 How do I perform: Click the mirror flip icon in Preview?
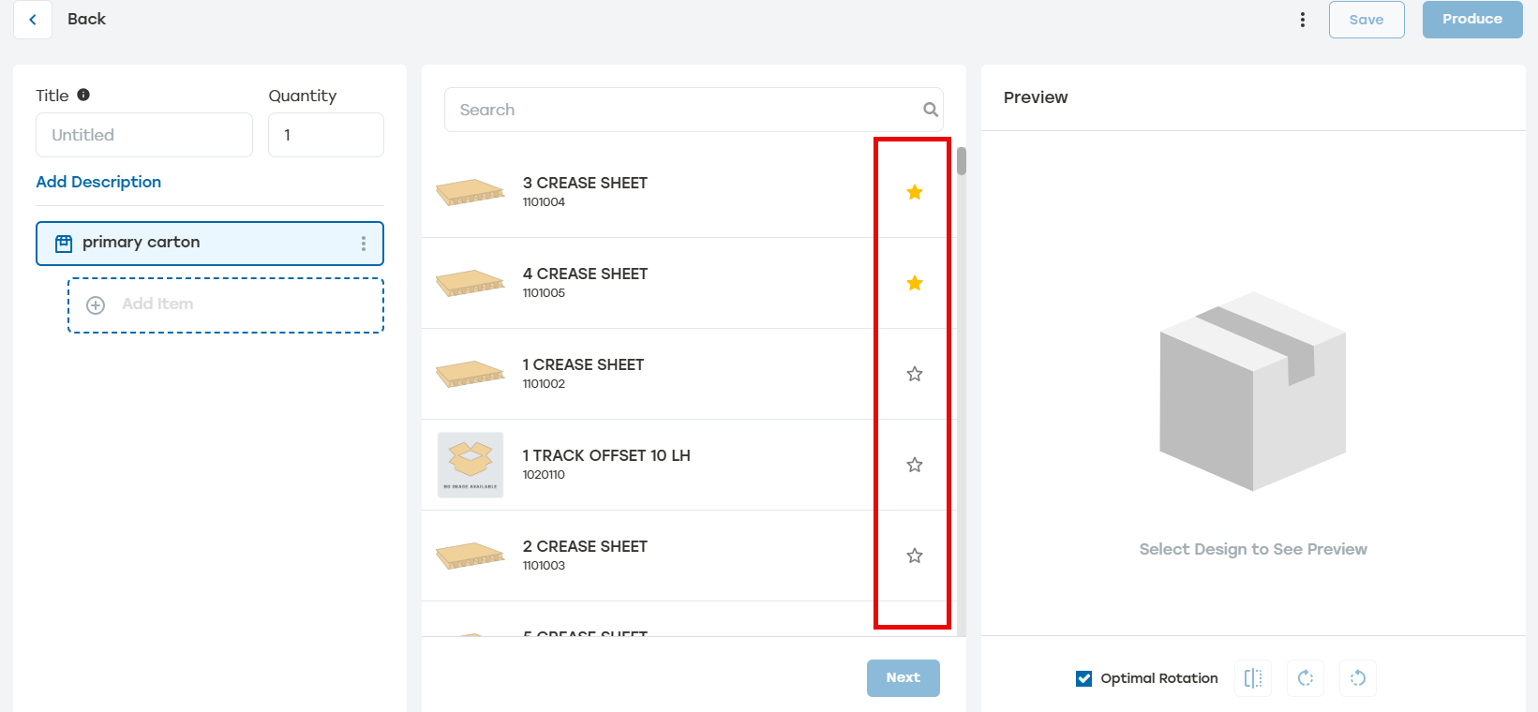(1253, 678)
